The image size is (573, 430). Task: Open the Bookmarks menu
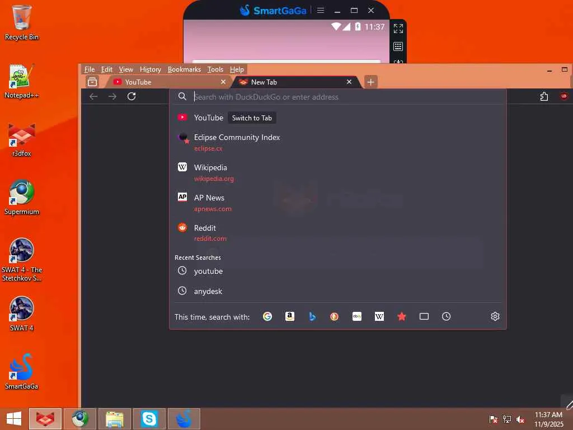point(184,69)
